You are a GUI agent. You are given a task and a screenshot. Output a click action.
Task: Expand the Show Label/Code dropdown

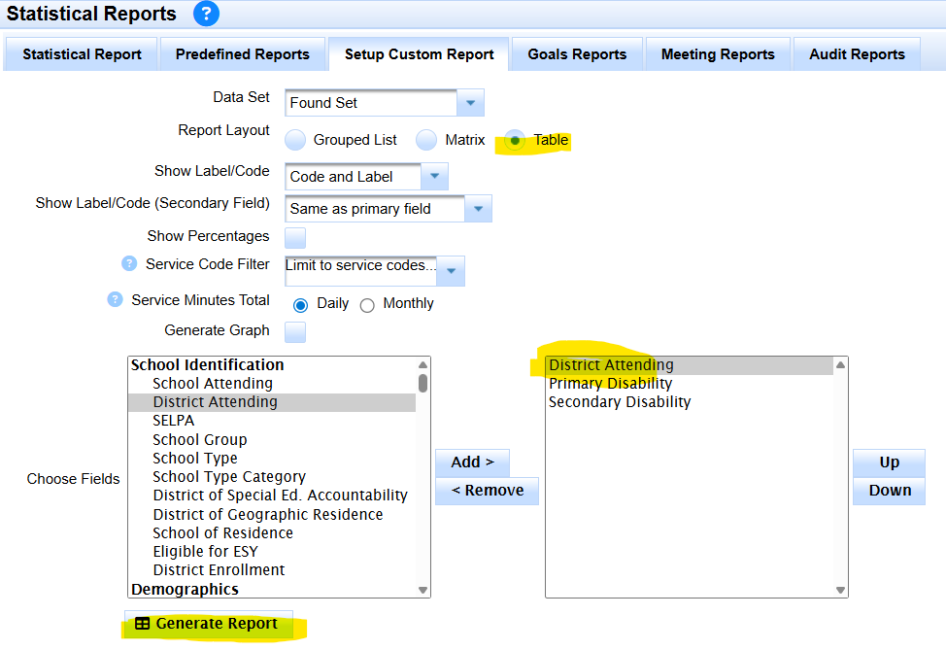pos(434,177)
